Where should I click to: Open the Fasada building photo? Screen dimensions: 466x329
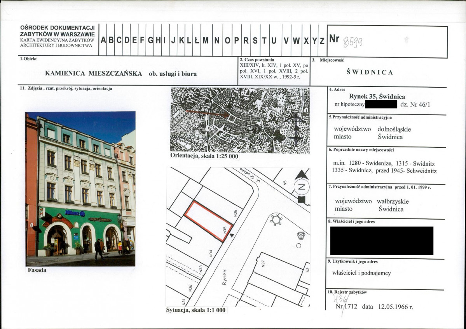click(80, 189)
